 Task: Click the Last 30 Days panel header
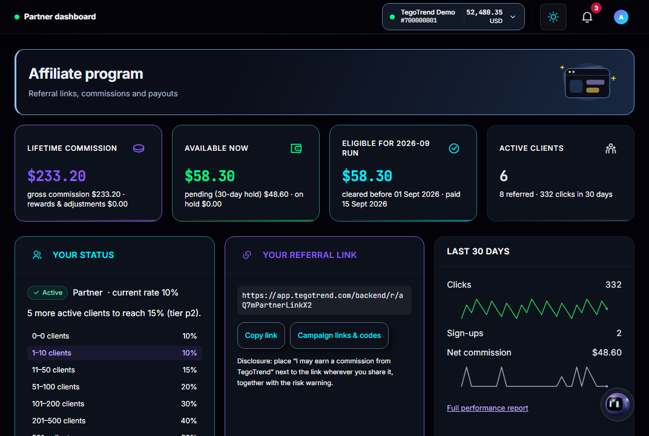pos(478,251)
